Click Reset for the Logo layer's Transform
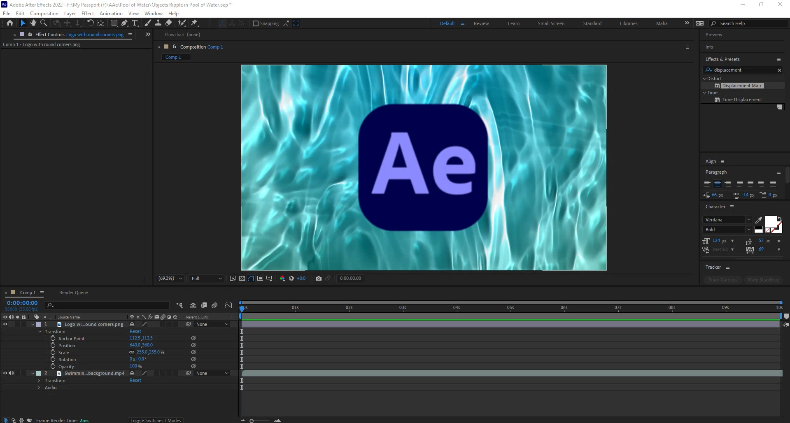 (x=135, y=331)
